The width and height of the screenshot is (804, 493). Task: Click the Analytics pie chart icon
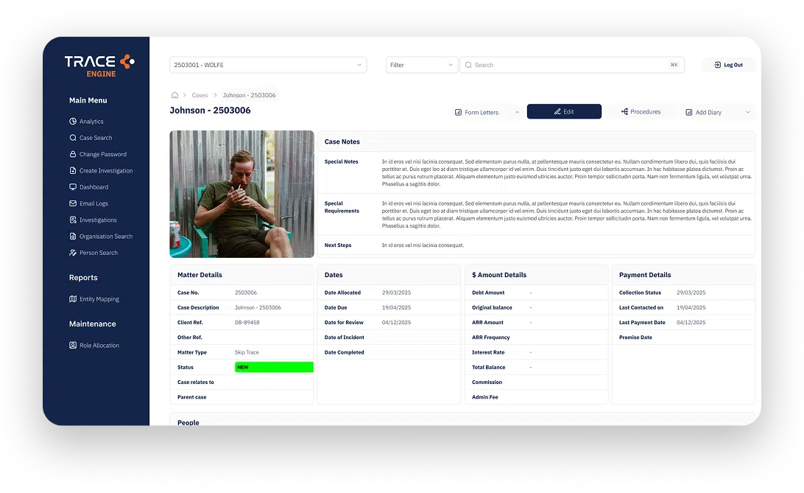[x=73, y=121]
